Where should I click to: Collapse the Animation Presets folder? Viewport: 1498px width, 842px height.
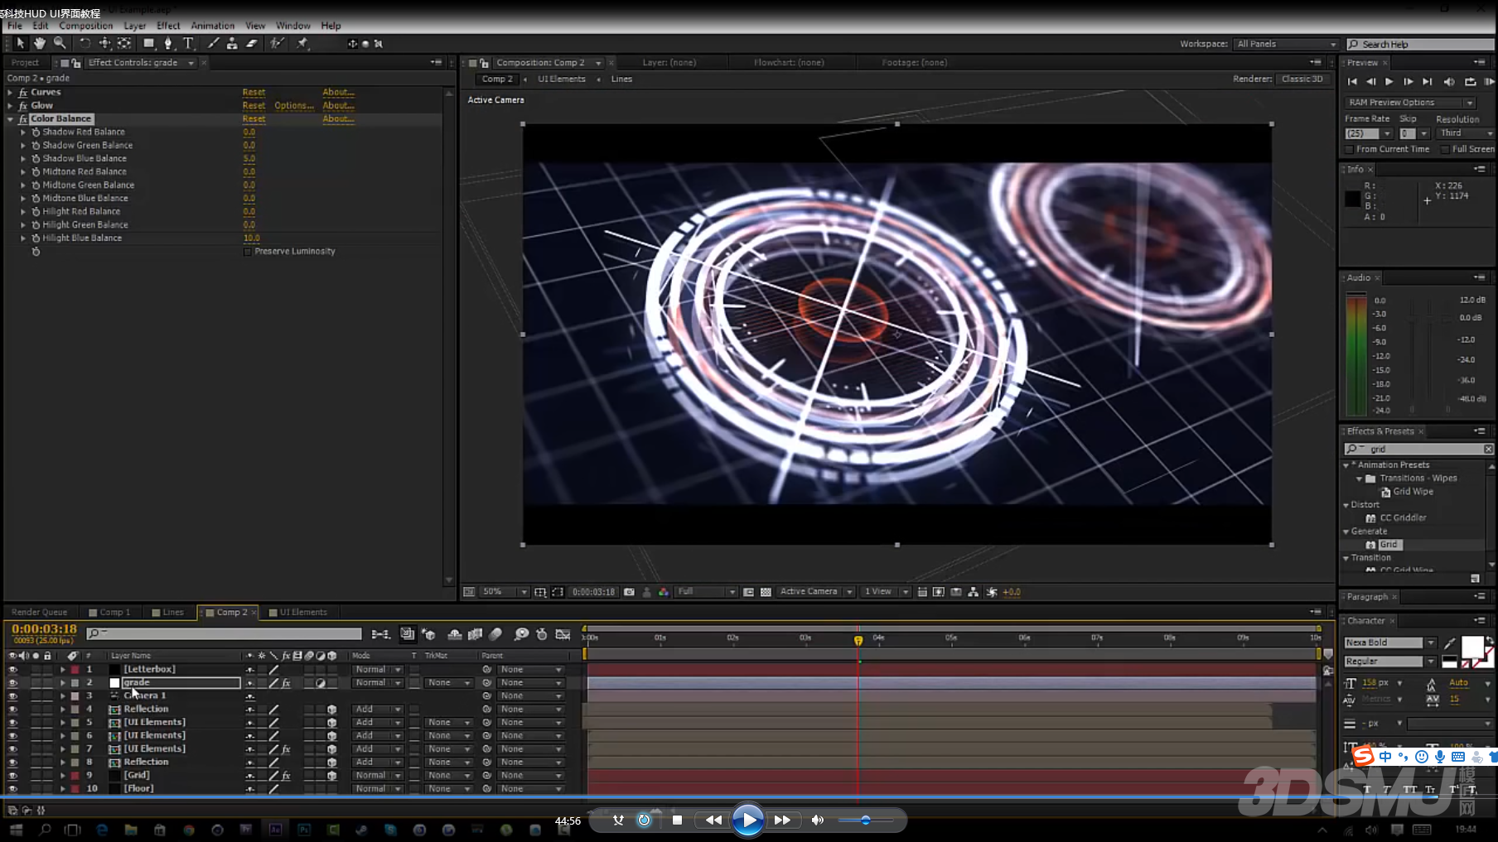[1346, 465]
